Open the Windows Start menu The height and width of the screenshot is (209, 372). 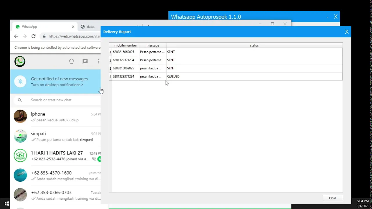[x=7, y=204]
